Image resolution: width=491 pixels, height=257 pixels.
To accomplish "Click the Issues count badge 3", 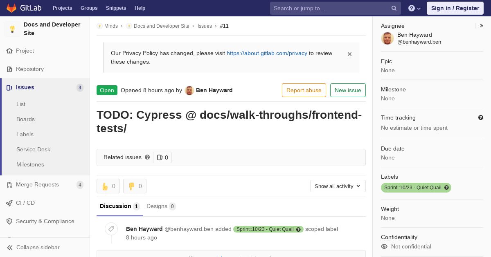I will pos(80,88).
